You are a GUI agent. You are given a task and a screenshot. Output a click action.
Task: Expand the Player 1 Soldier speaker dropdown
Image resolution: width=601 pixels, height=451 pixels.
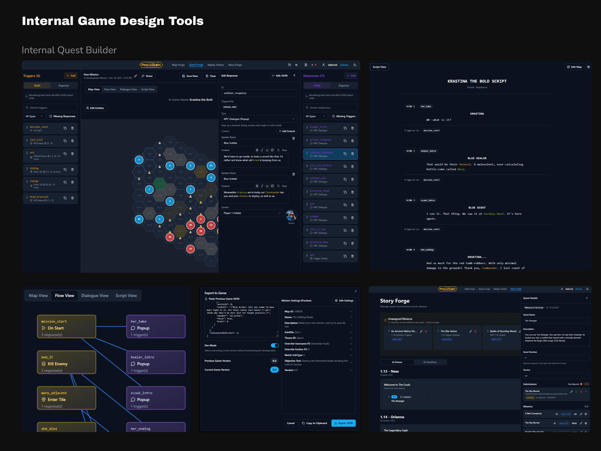252,213
